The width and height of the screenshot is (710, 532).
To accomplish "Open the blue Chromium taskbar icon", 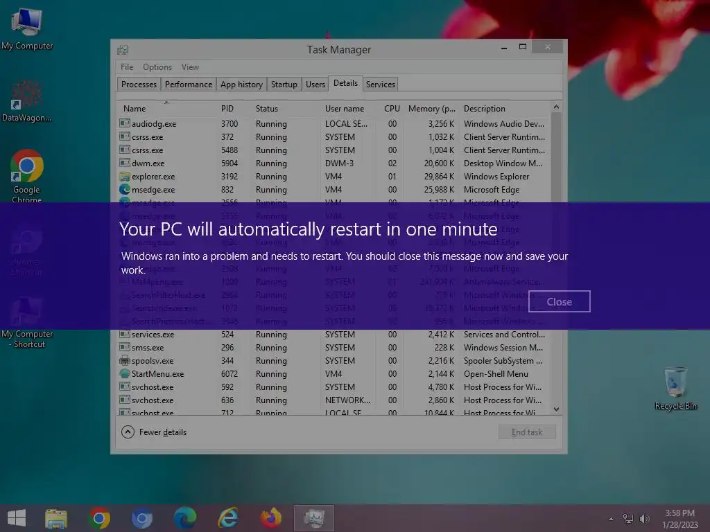I will click(141, 518).
